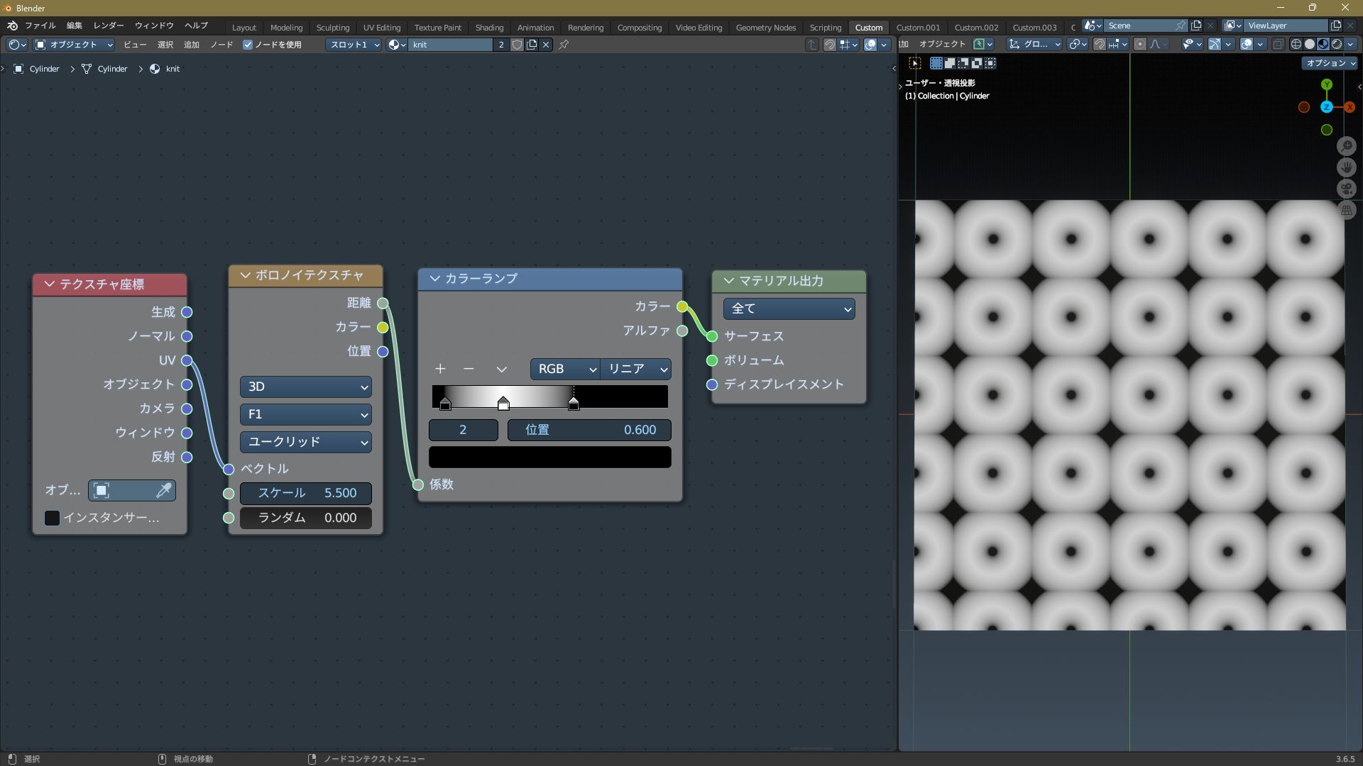Open the オプション button in viewport
The width and height of the screenshot is (1363, 766).
[x=1330, y=63]
